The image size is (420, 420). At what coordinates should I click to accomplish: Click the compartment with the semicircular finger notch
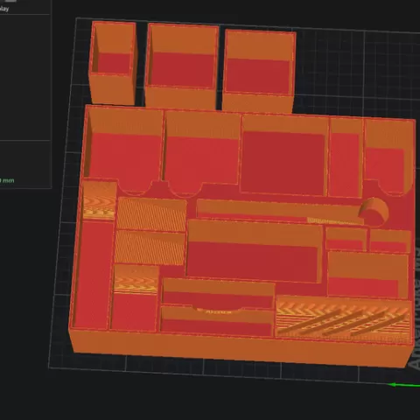[217, 319]
